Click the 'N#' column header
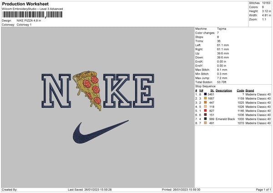 point(201,91)
